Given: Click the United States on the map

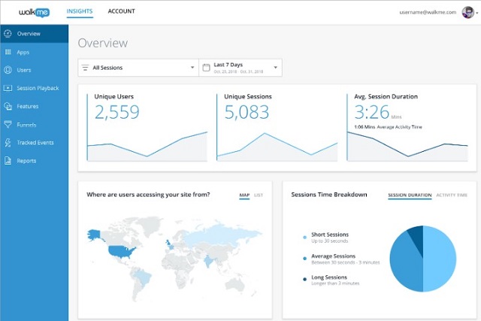Looking at the screenshot, I should [121, 252].
